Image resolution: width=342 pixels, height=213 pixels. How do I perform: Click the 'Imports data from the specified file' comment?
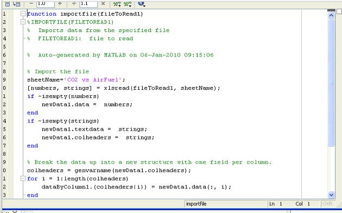point(104,30)
